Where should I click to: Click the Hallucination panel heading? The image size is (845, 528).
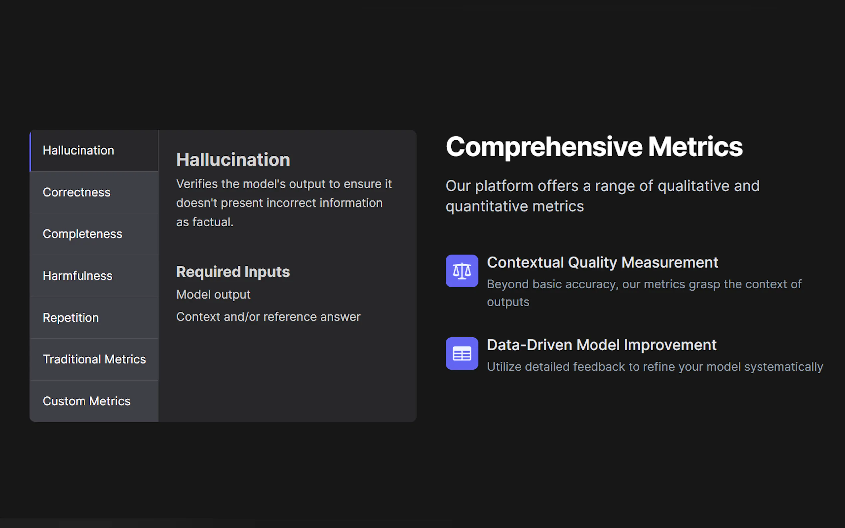click(233, 160)
